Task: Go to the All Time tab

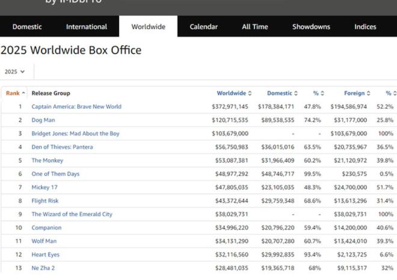Action: click(x=255, y=26)
